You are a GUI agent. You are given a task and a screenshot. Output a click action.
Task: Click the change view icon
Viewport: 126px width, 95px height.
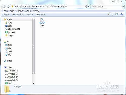109,14
